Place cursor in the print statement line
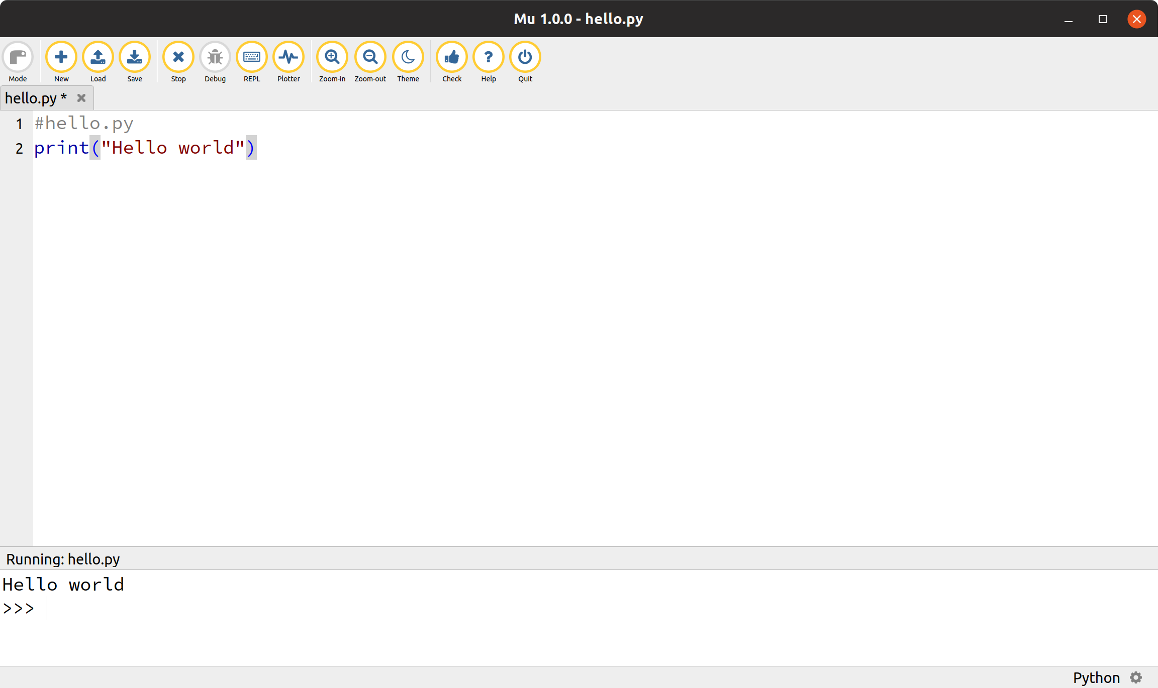Image resolution: width=1158 pixels, height=688 pixels. click(x=145, y=148)
